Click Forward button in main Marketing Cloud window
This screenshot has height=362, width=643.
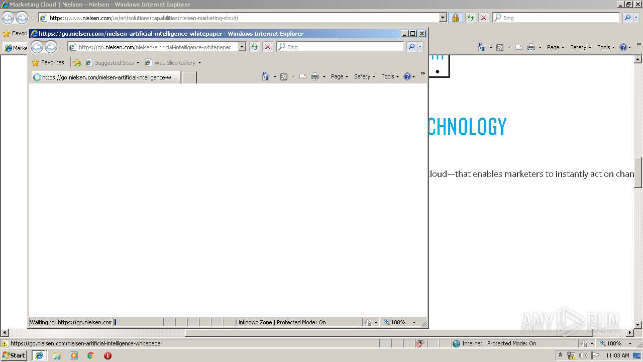22,18
